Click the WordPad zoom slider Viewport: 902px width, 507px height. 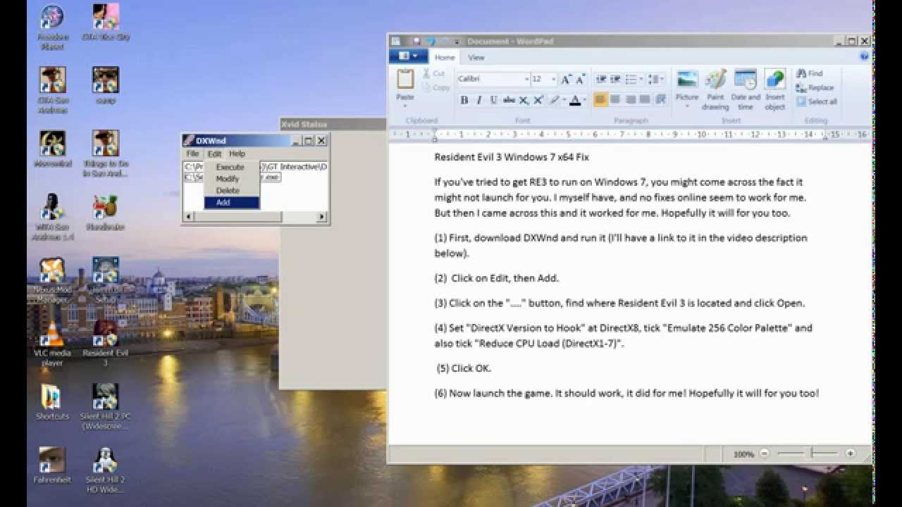coord(808,454)
